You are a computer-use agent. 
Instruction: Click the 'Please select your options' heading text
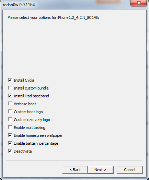(53, 17)
